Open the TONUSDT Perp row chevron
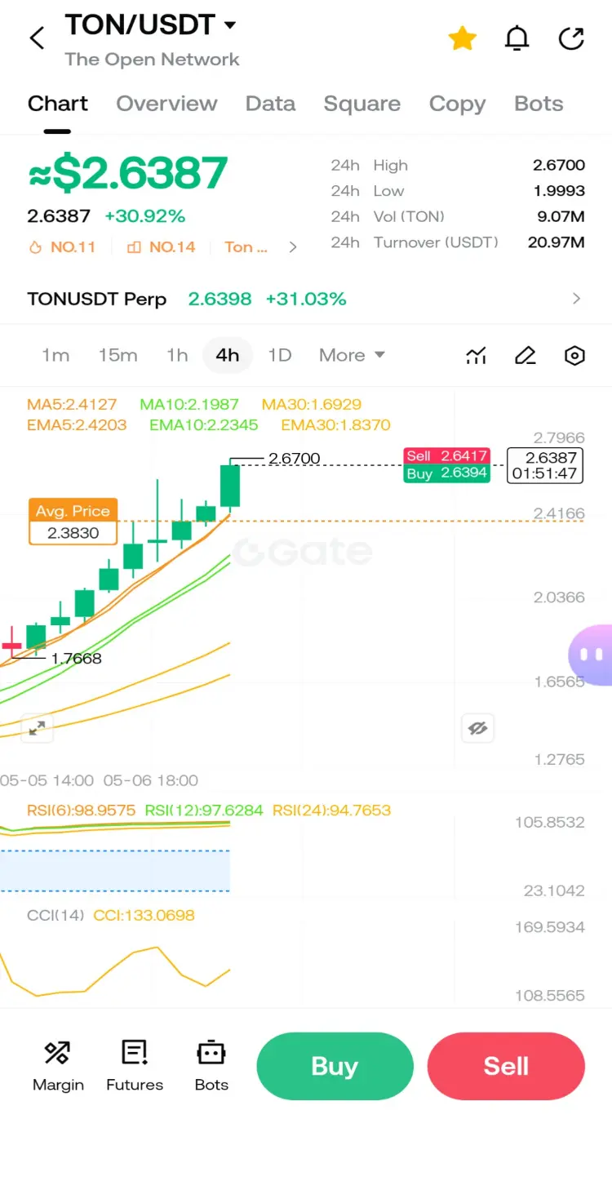Image resolution: width=612 pixels, height=1199 pixels. point(577,299)
